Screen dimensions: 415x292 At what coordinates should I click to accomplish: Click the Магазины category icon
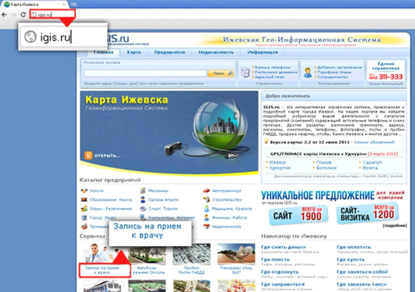[x=143, y=191]
